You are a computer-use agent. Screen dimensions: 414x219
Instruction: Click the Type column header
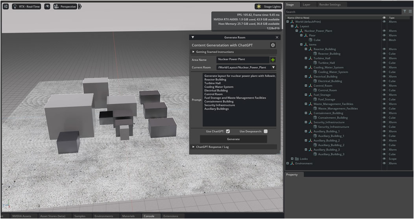[392, 18]
